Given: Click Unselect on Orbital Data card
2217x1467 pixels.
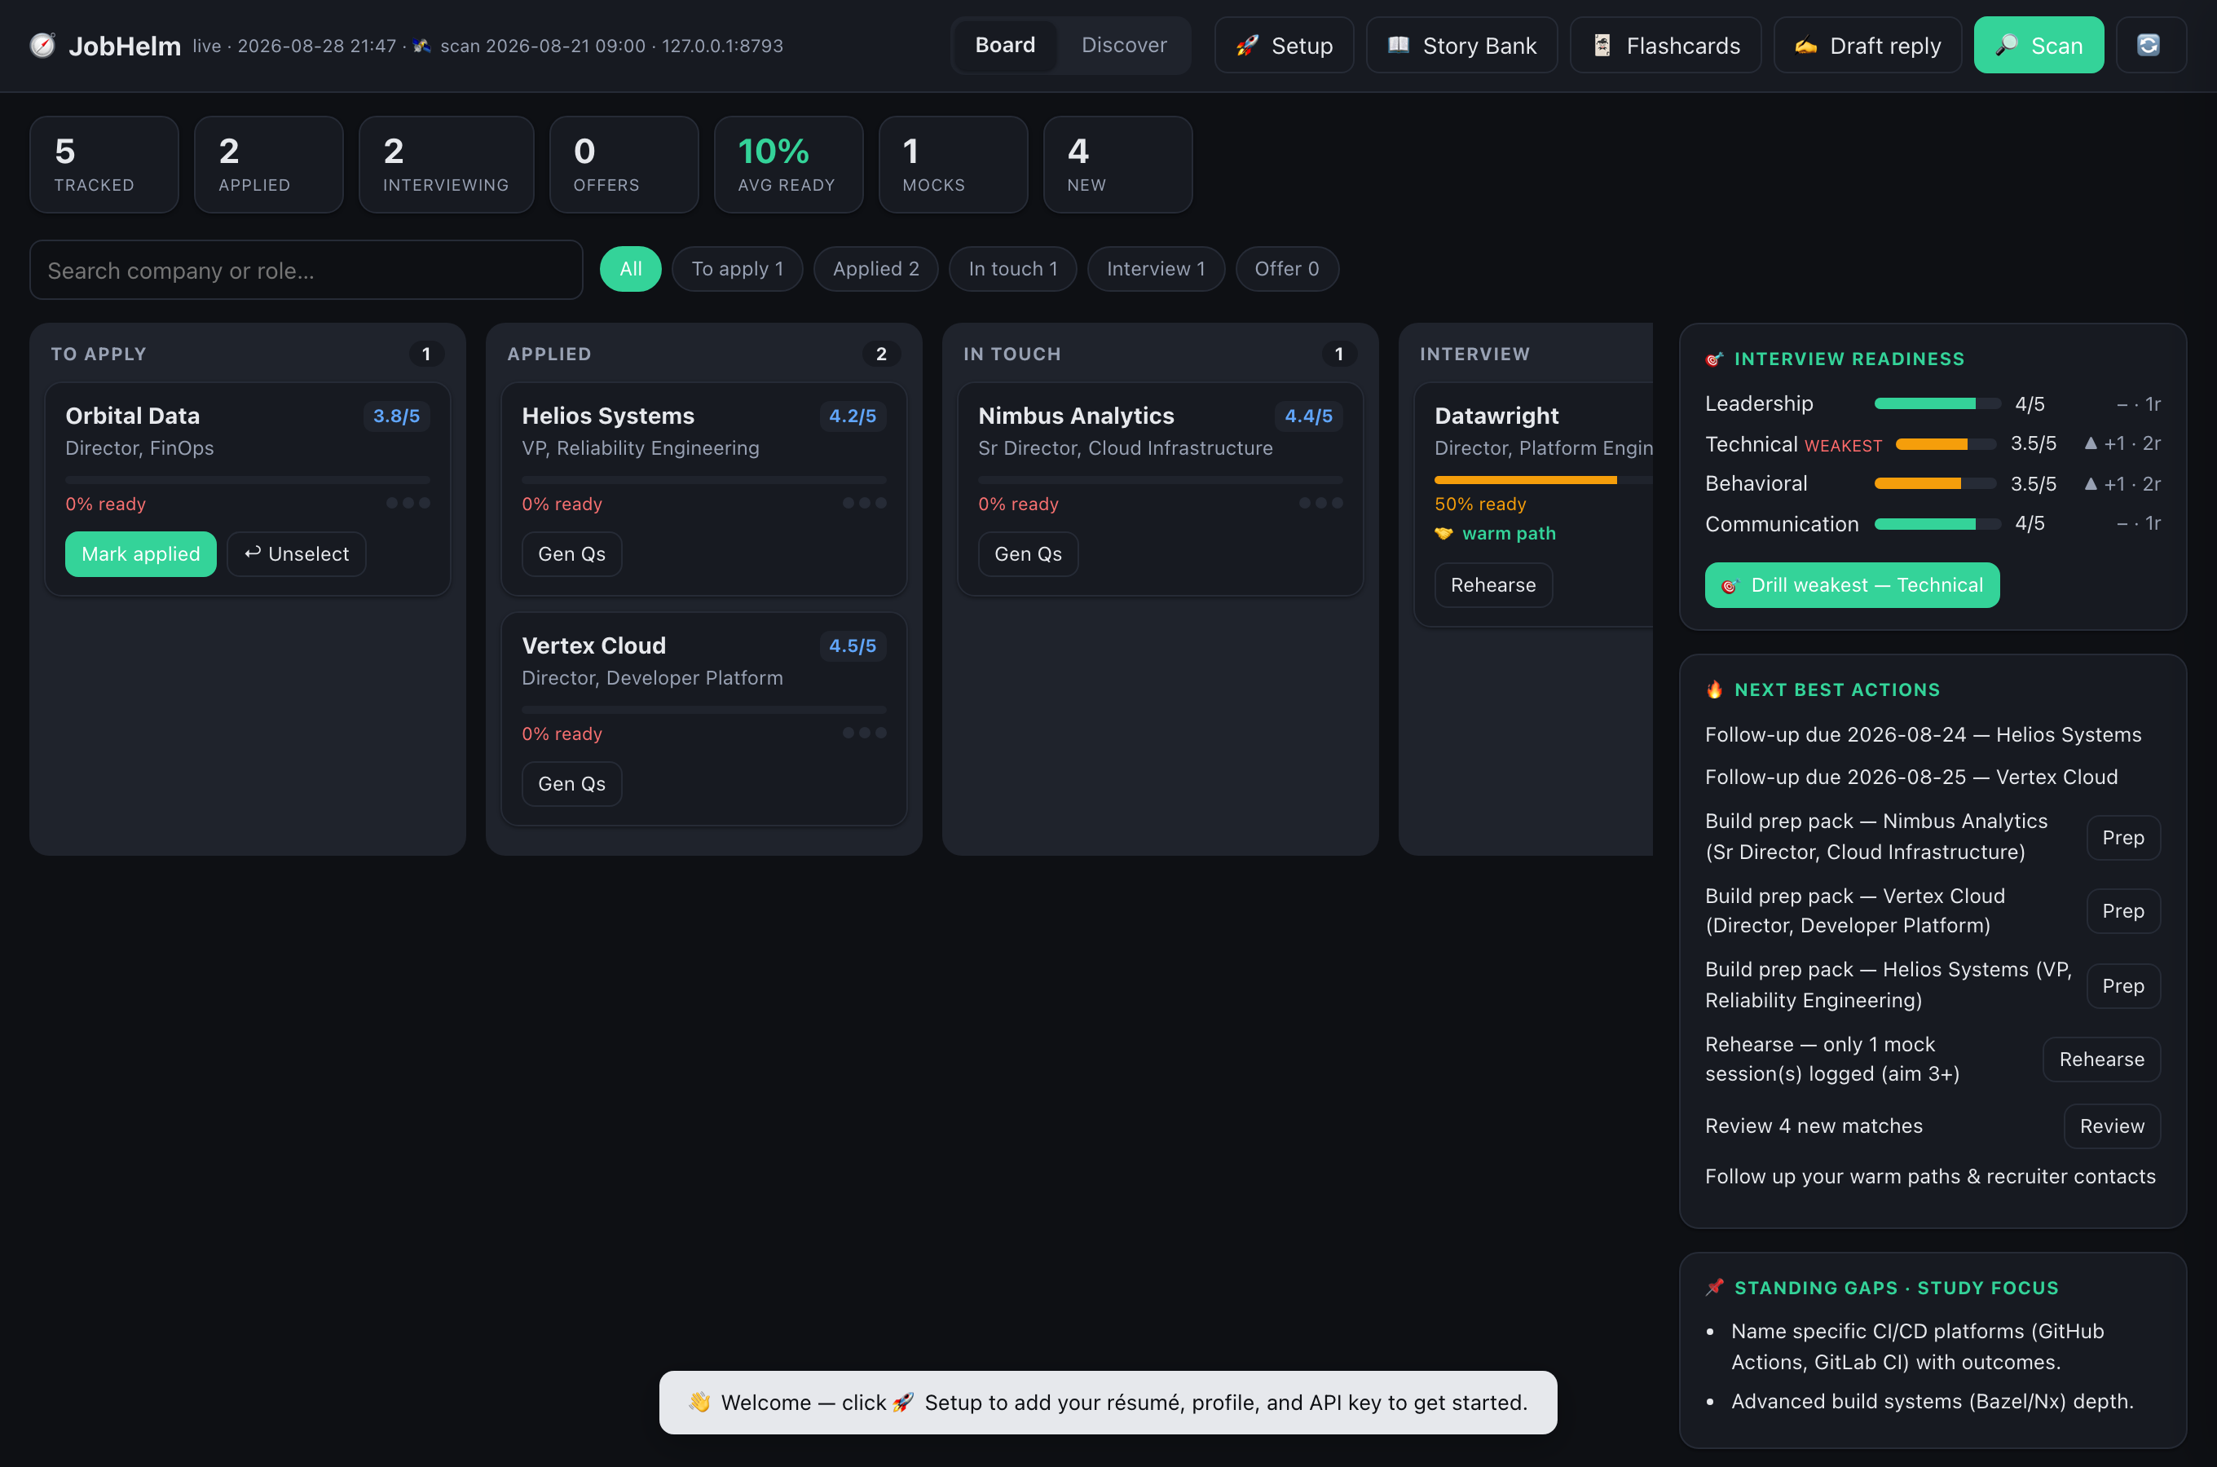Looking at the screenshot, I should pos(296,555).
